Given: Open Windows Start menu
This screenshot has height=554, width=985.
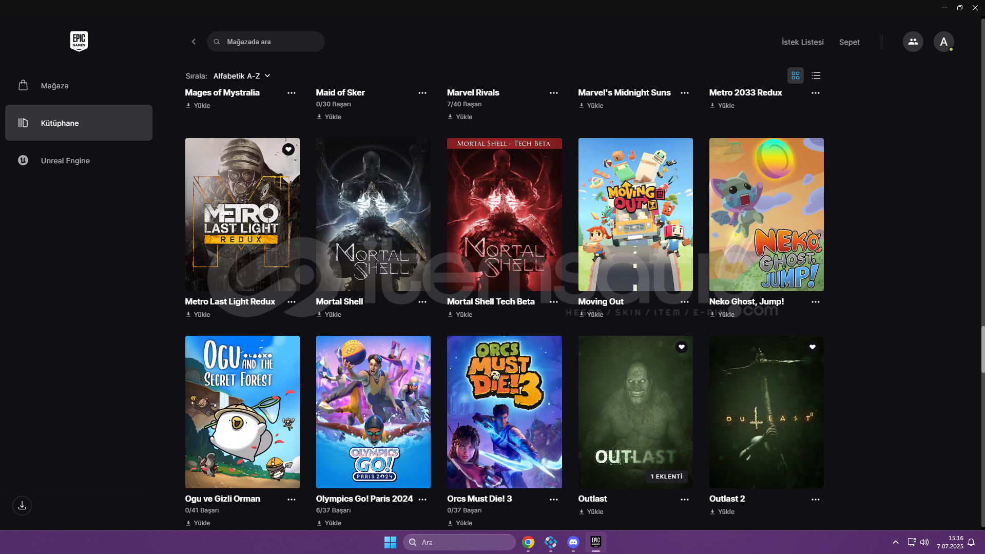Looking at the screenshot, I should tap(390, 542).
